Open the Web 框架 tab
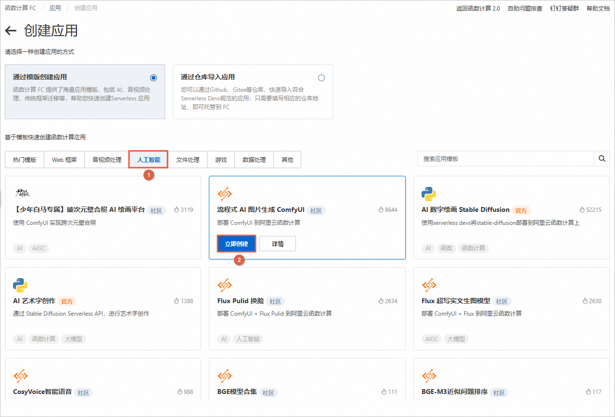 coord(64,160)
